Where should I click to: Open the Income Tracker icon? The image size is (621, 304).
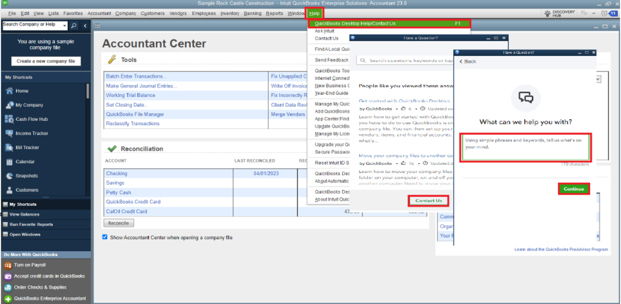(x=9, y=133)
